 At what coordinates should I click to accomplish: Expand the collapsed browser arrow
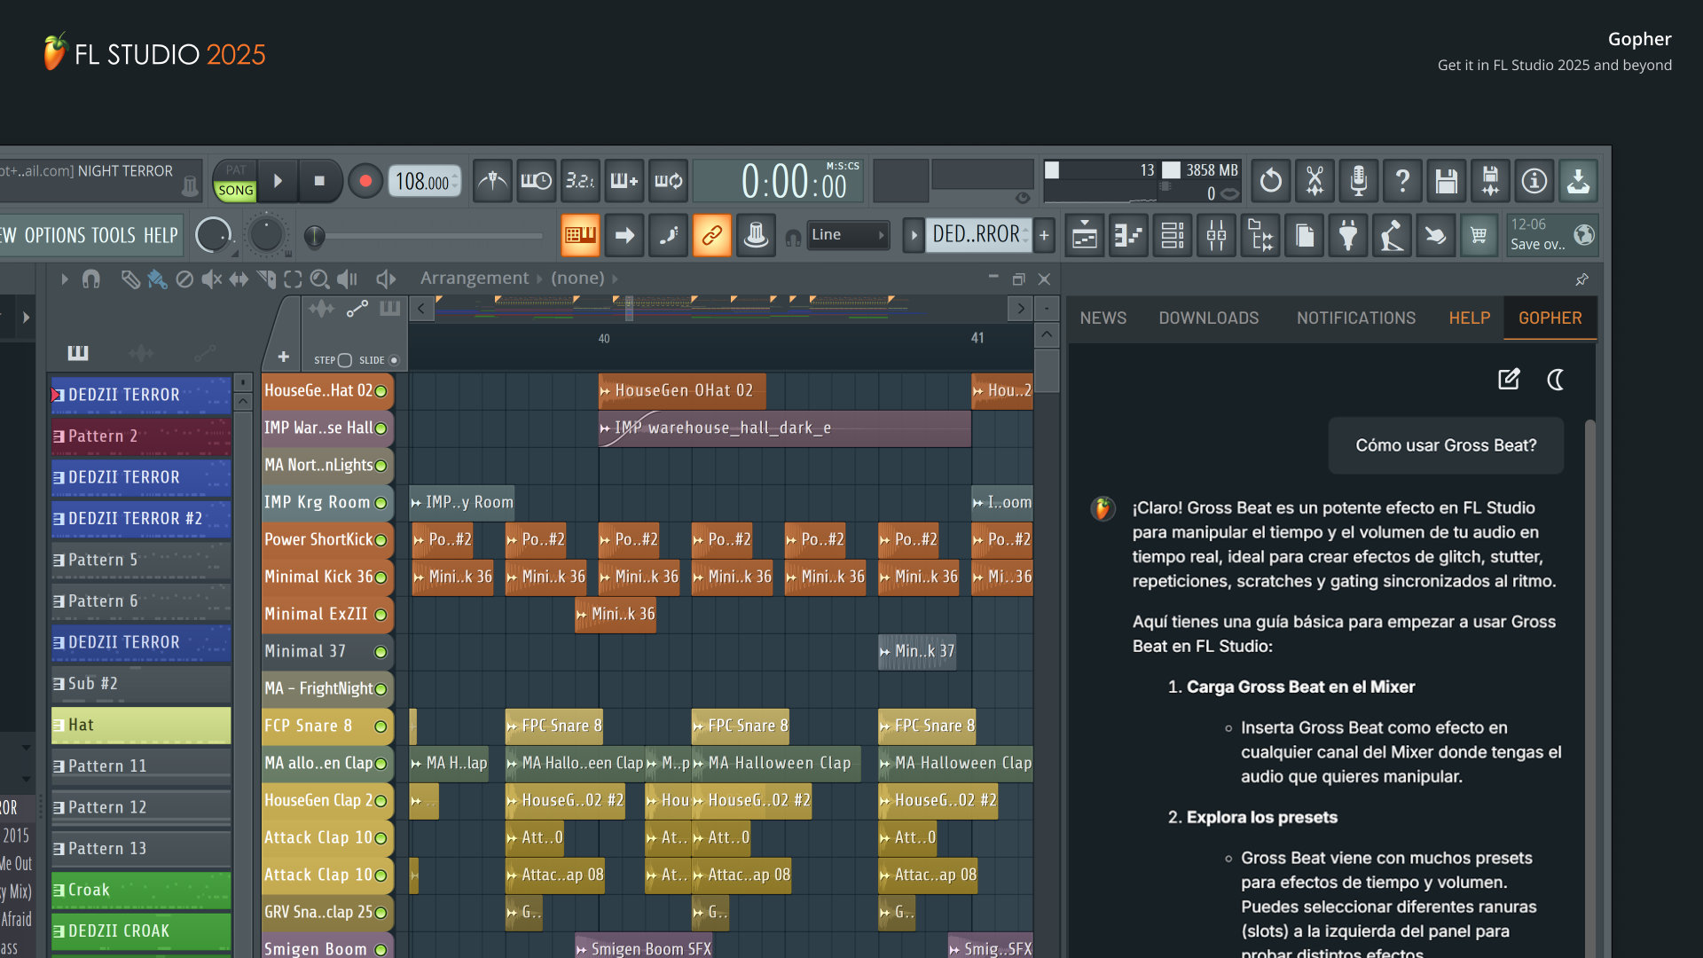(x=26, y=318)
